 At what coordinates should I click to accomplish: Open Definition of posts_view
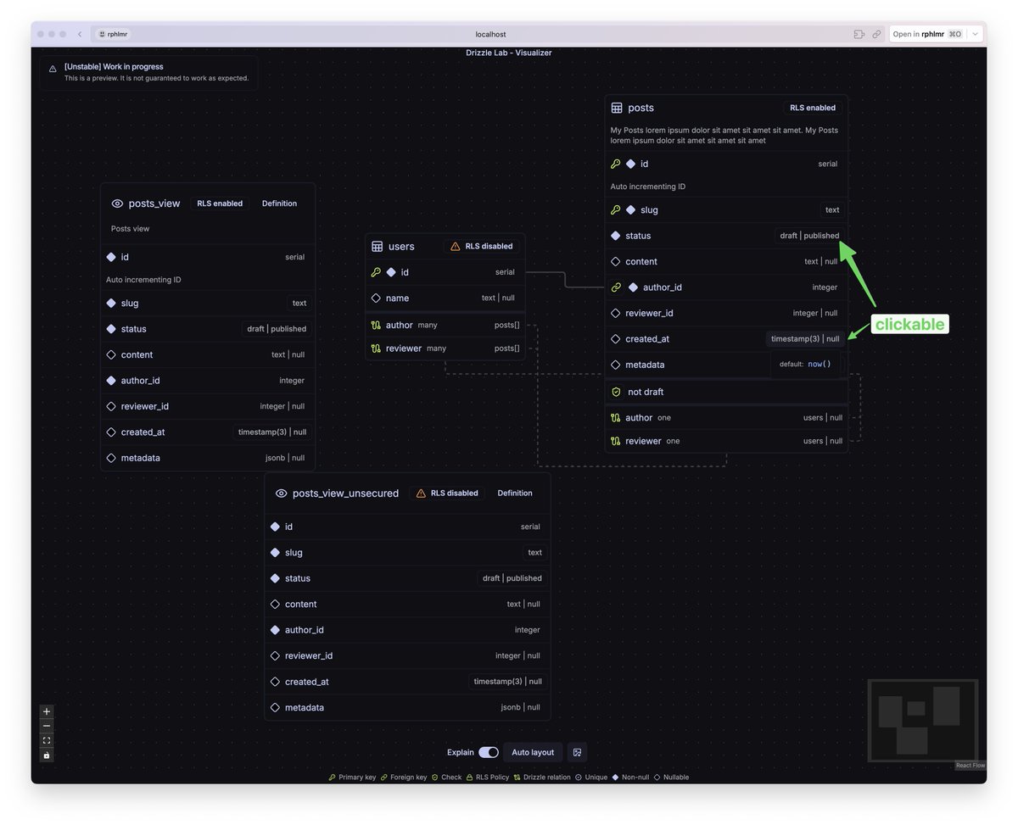(279, 203)
